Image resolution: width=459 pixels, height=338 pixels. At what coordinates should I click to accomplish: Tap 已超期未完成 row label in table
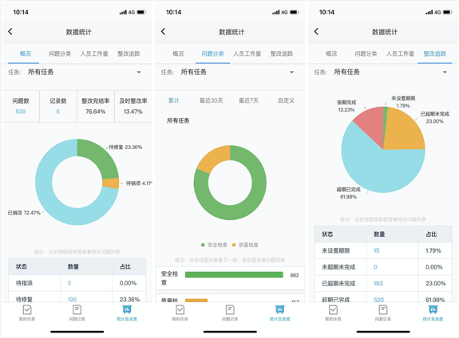click(x=338, y=283)
